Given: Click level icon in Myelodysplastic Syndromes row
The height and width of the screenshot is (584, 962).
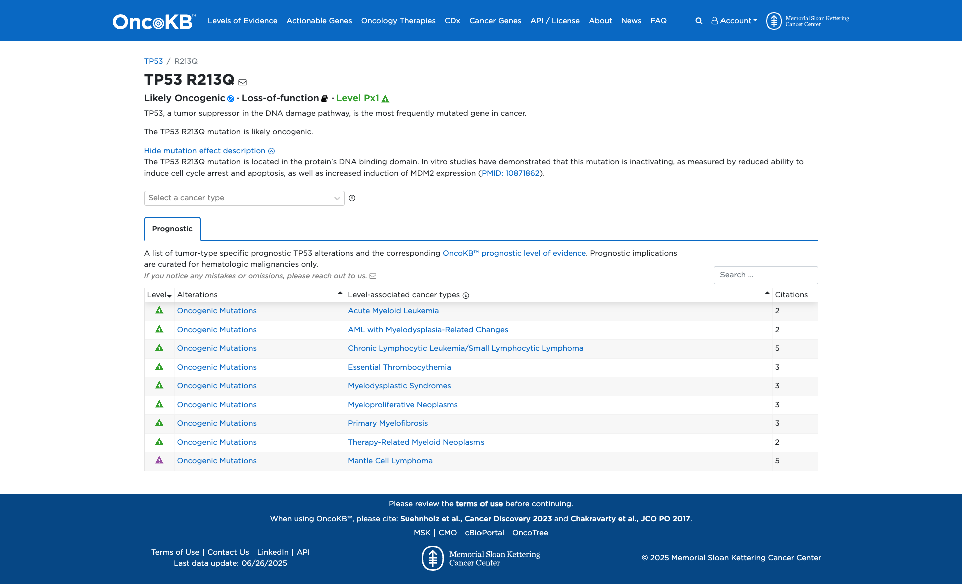Looking at the screenshot, I should tap(159, 385).
